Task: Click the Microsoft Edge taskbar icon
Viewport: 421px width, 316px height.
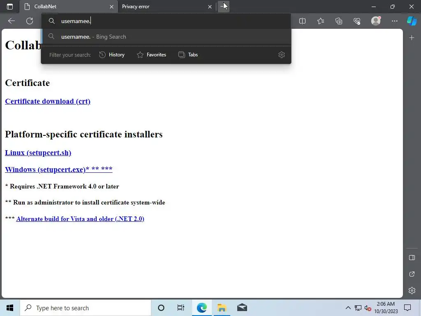Action: click(201, 308)
